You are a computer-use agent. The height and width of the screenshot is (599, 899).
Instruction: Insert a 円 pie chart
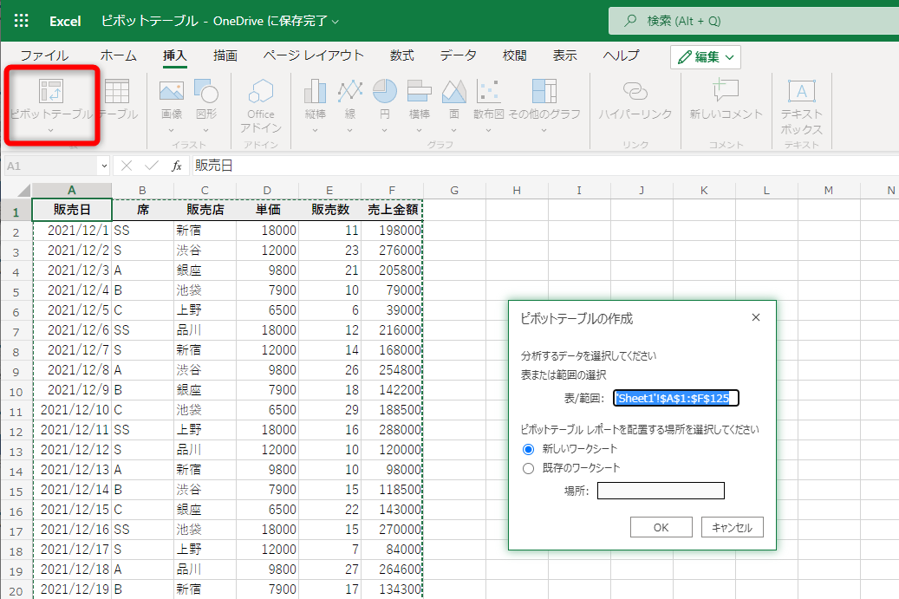point(384,95)
